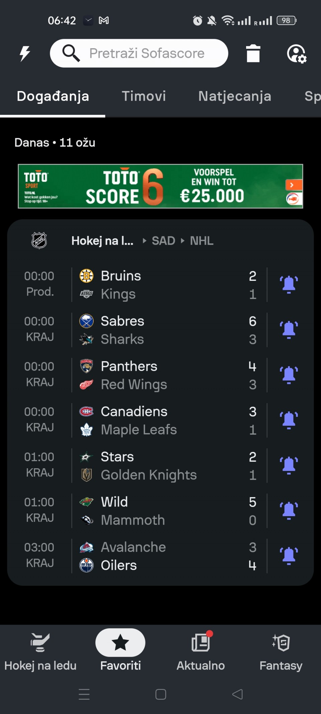Click the trash delete icon
This screenshot has height=714, width=321.
[x=253, y=54]
